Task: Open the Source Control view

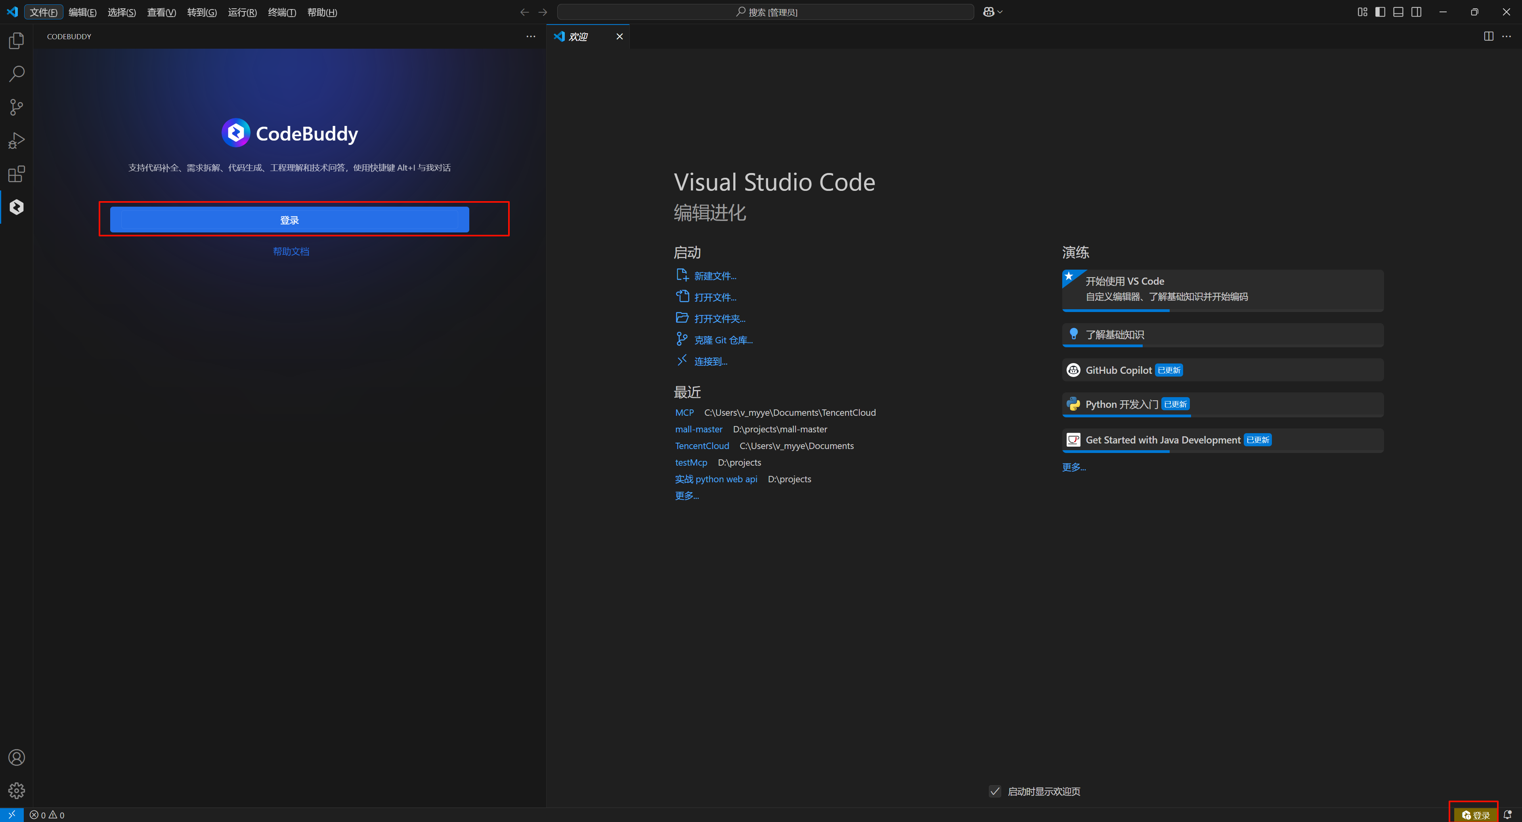Action: [16, 107]
